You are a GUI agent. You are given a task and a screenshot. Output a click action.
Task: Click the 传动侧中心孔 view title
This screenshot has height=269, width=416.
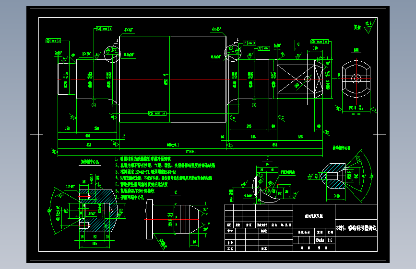click(342, 148)
